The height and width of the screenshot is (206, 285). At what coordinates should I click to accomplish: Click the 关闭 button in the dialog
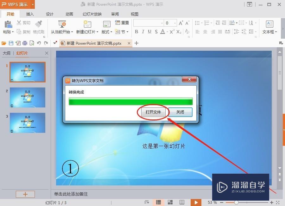(x=180, y=112)
